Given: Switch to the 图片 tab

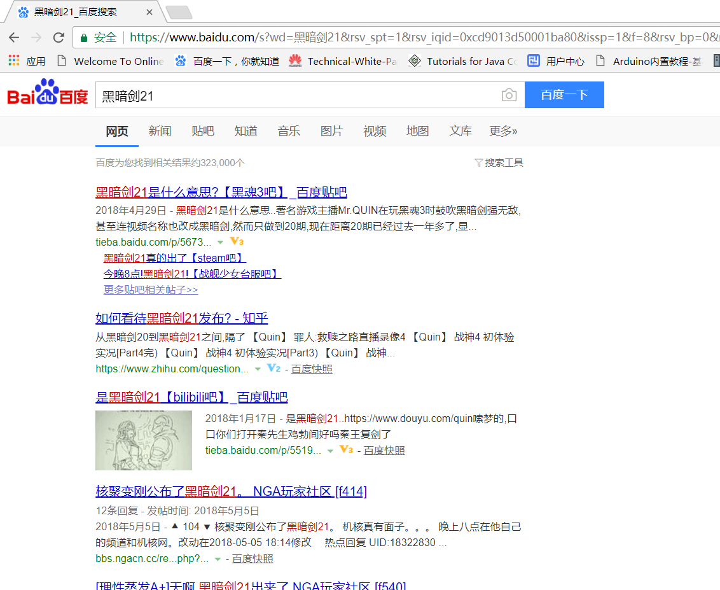Looking at the screenshot, I should coord(331,131).
